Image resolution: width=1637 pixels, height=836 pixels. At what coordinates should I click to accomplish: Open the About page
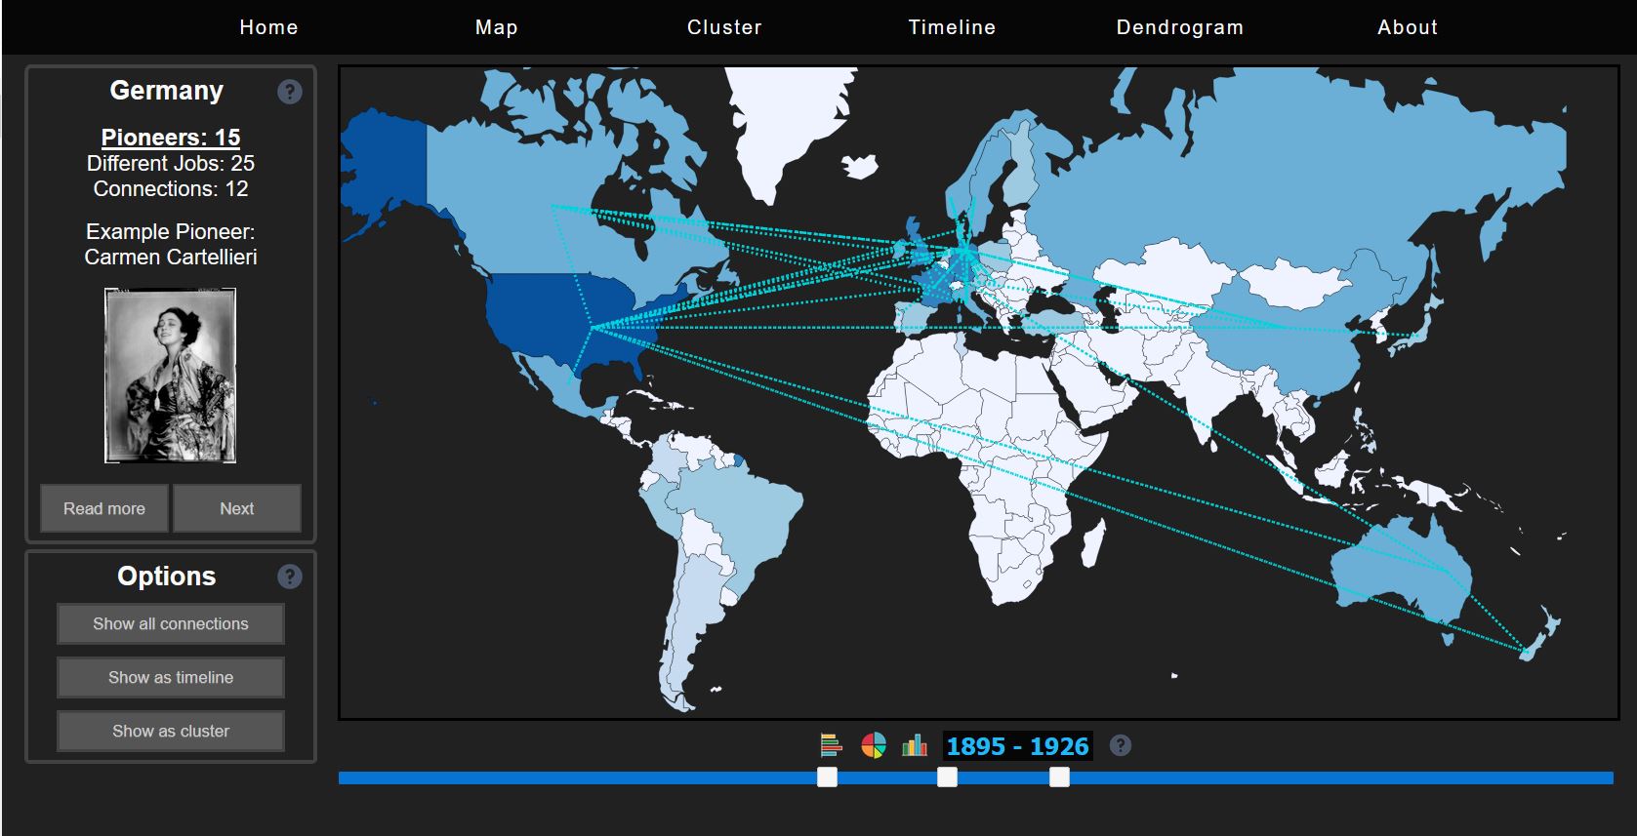[1408, 27]
